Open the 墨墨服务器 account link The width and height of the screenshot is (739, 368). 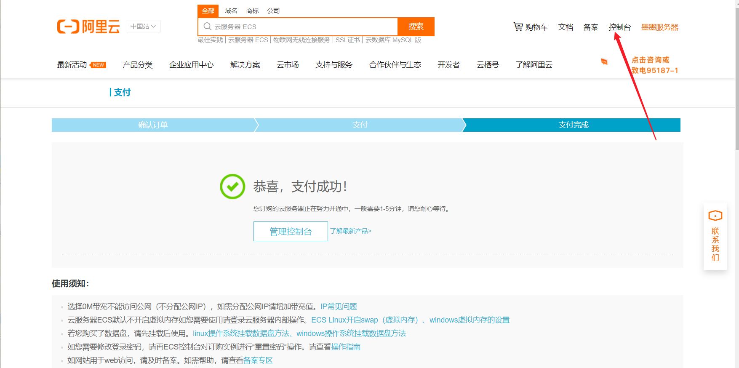660,27
